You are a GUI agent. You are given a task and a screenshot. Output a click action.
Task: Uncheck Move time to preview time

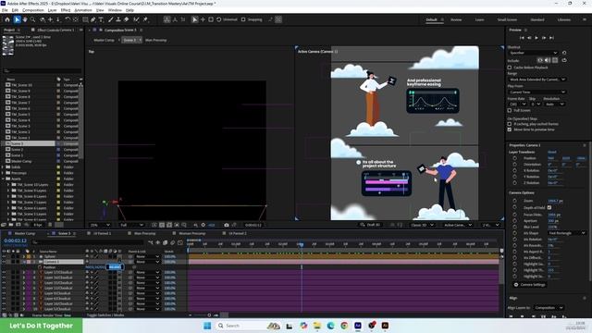(510, 129)
